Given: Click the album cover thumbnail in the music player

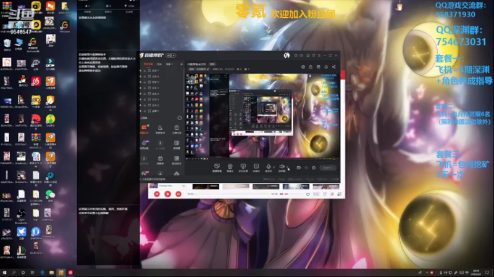Looking at the screenshot, I should [x=153, y=186].
